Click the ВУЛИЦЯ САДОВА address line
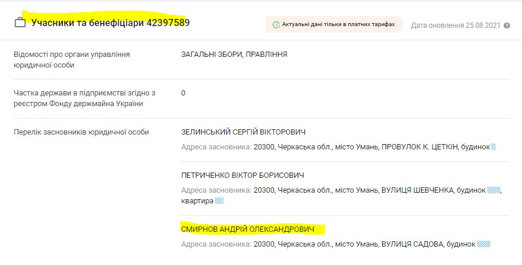This screenshot has height=265, width=522. [x=328, y=244]
